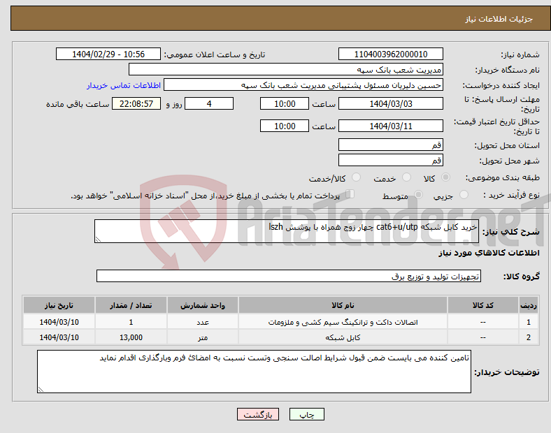
Task: Click row 2 item کابل شبکه
Action: pyautogui.click(x=343, y=337)
